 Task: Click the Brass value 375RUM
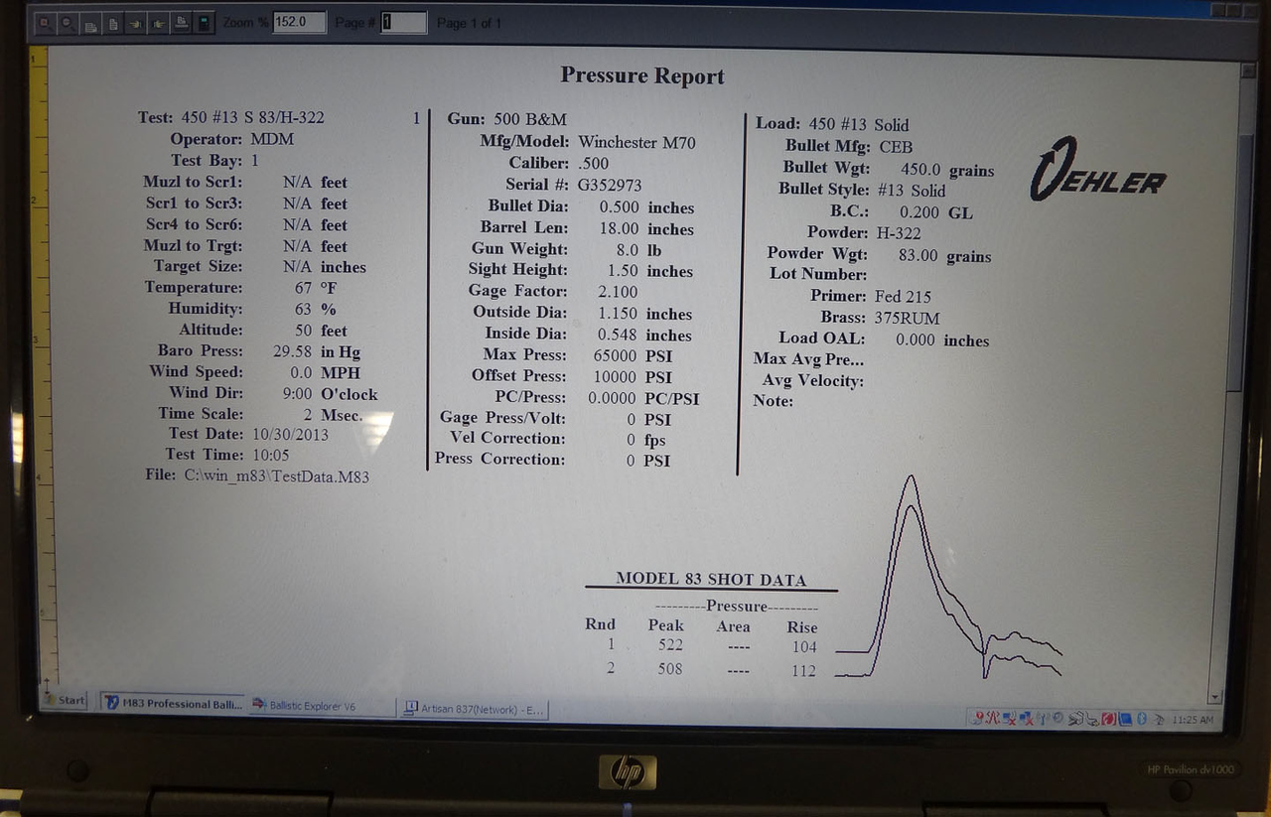coord(908,318)
